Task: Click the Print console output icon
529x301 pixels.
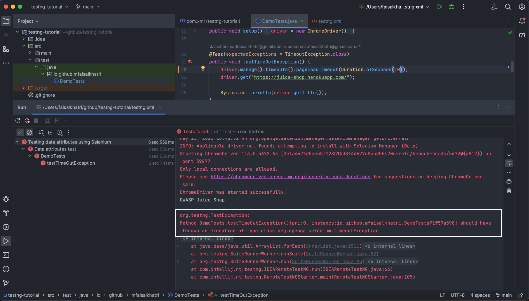Action: coord(509,181)
